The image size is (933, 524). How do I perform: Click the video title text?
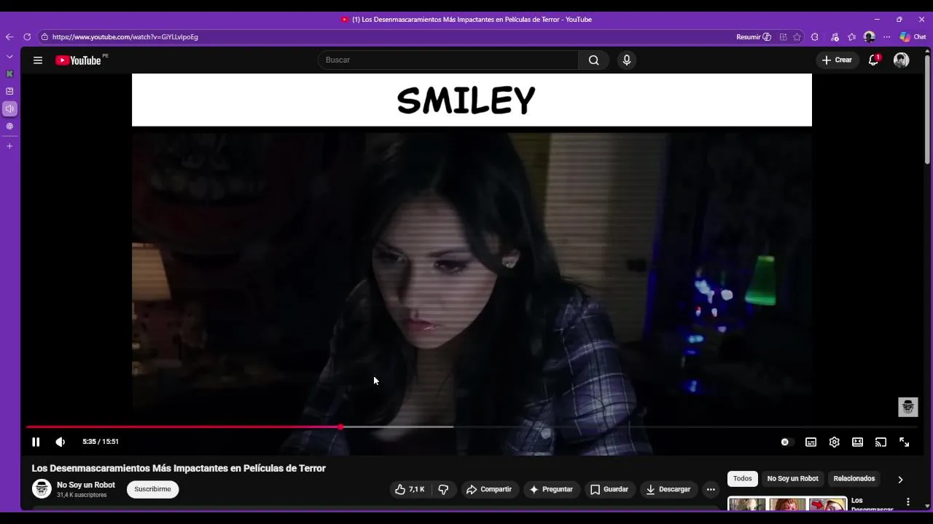point(179,469)
